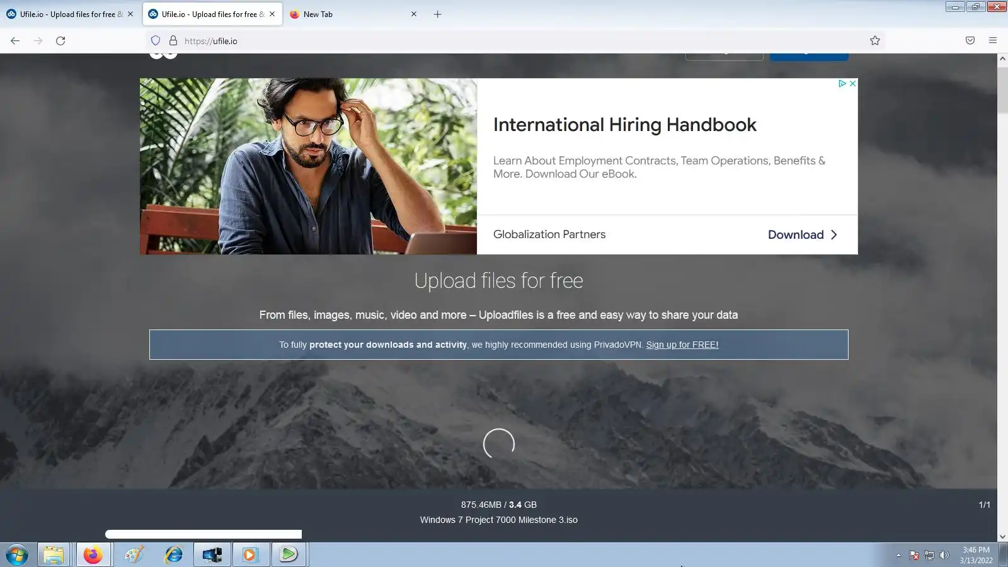Click the Upload files for free heading

tap(498, 280)
